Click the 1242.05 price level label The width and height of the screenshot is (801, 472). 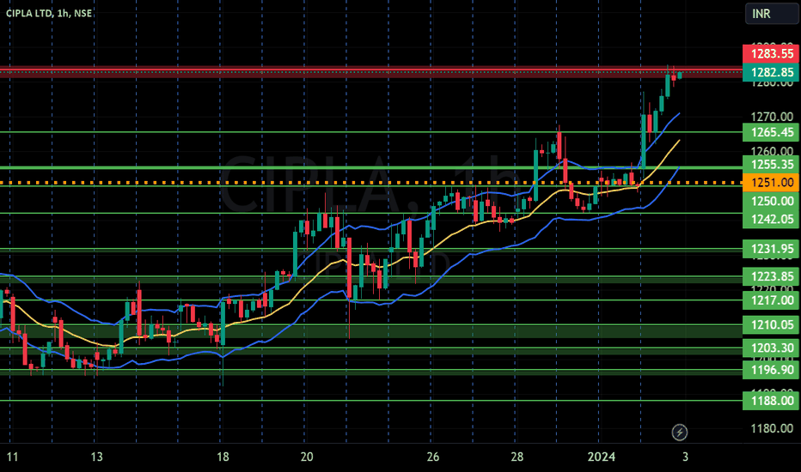(771, 219)
